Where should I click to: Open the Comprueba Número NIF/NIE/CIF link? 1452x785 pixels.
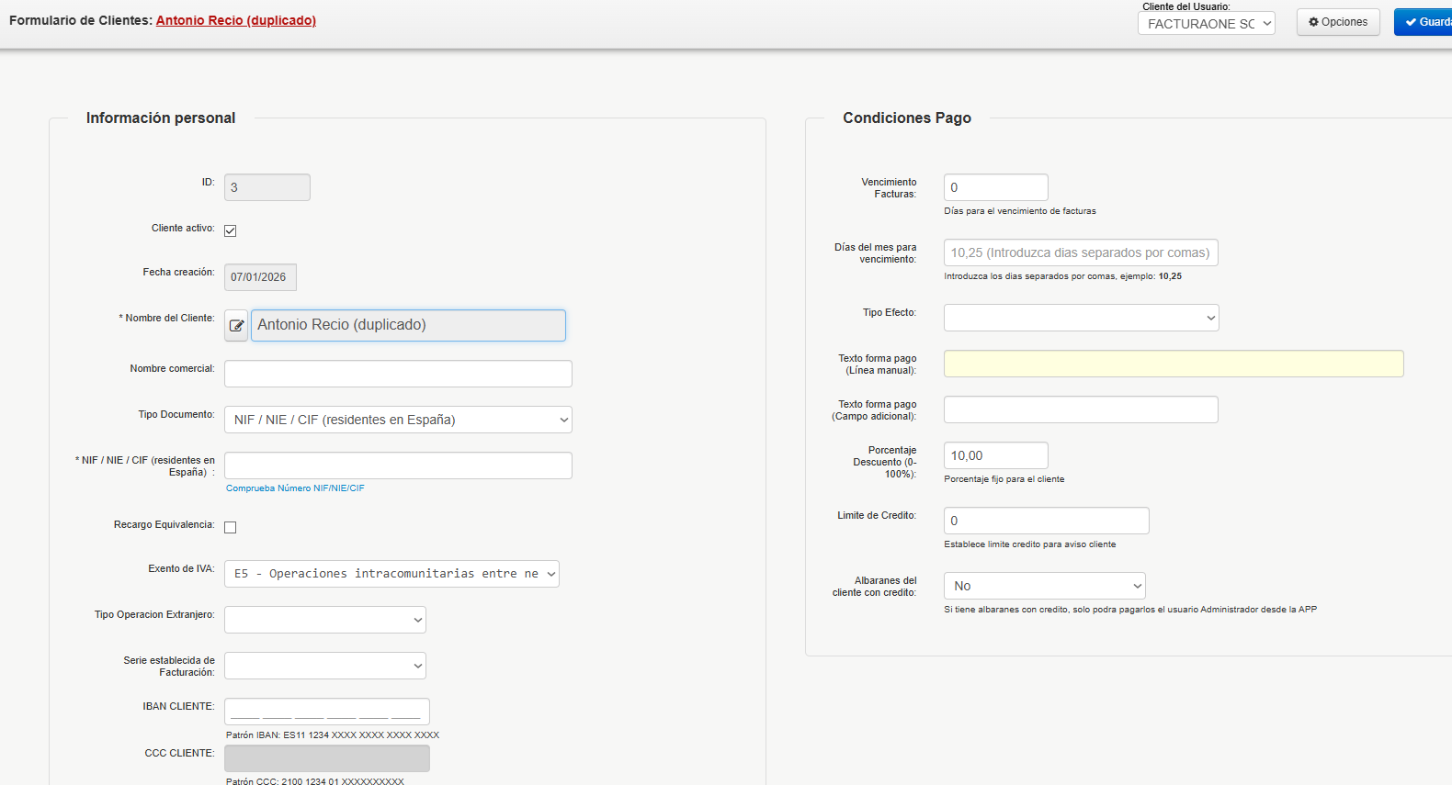coord(295,488)
